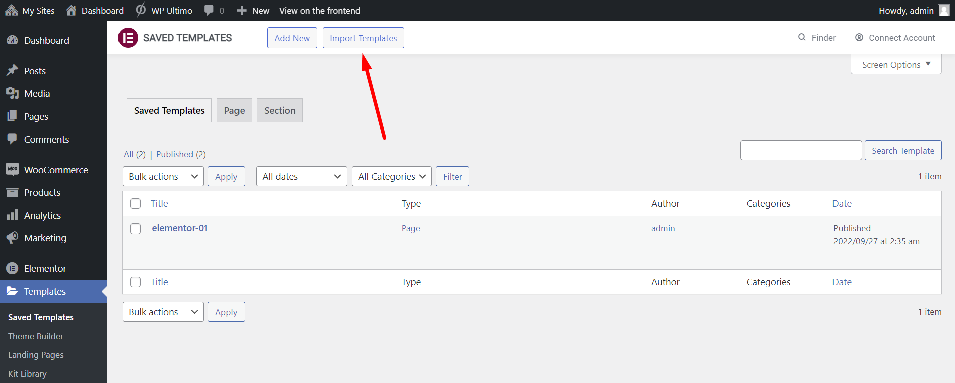Image resolution: width=955 pixels, height=383 pixels.
Task: Toggle the select-all checkbox in table footer
Action: 136,282
